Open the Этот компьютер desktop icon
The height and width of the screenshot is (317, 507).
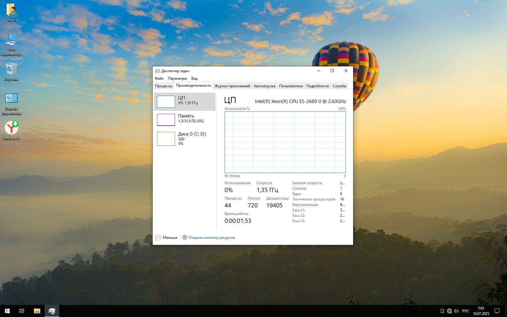[11, 44]
